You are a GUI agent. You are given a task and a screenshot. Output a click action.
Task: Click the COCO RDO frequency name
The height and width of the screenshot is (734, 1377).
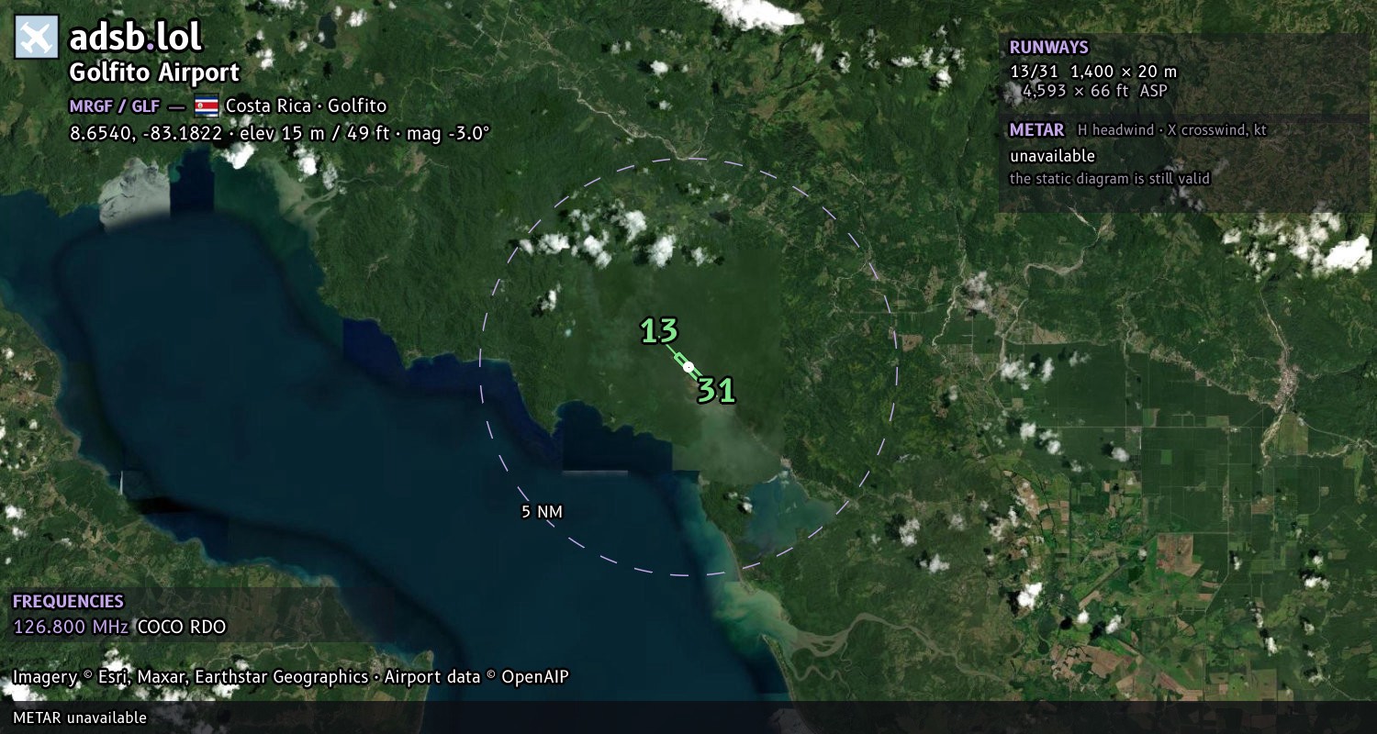182,628
